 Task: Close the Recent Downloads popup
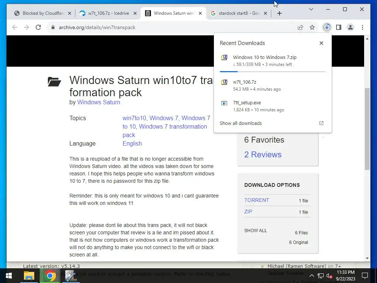(321, 43)
